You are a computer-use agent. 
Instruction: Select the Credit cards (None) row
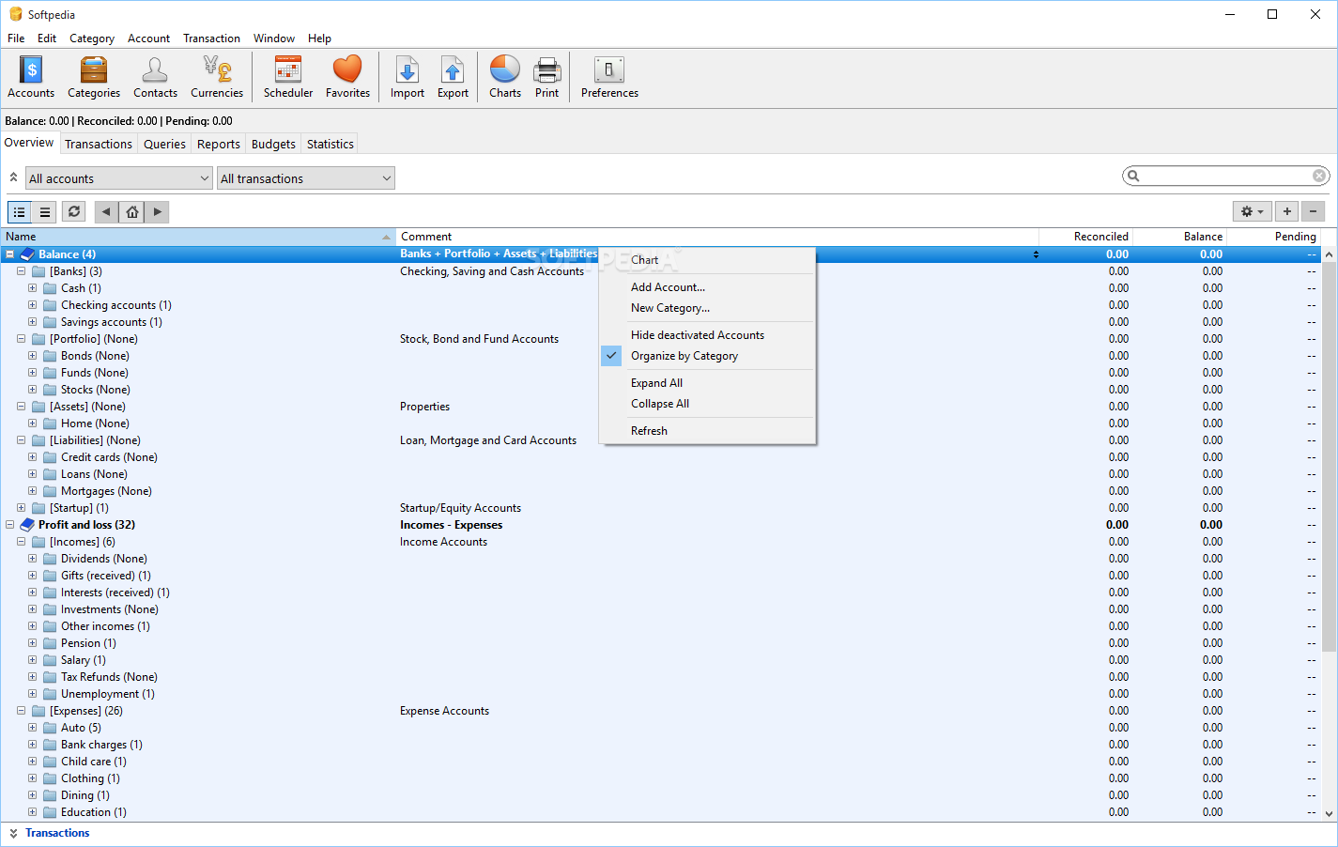[x=661, y=457]
